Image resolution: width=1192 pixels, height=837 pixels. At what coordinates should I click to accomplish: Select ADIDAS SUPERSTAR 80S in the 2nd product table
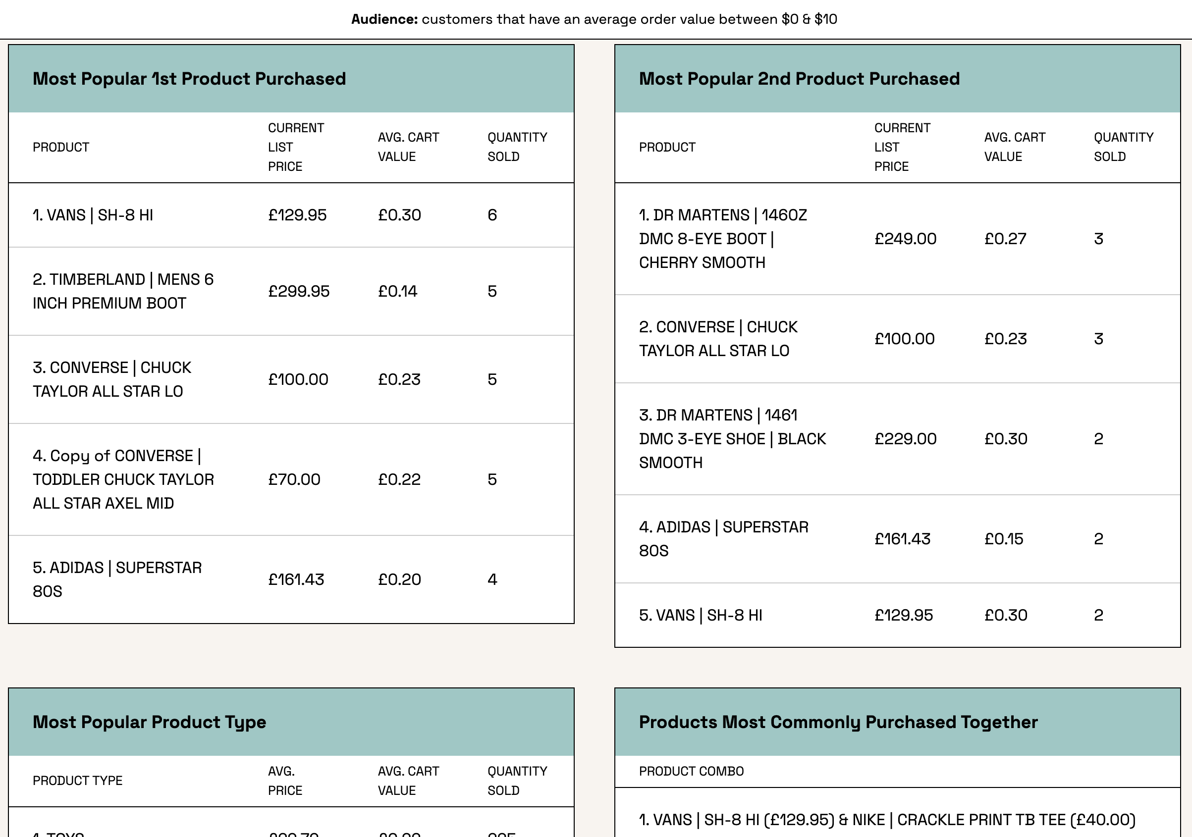click(723, 539)
